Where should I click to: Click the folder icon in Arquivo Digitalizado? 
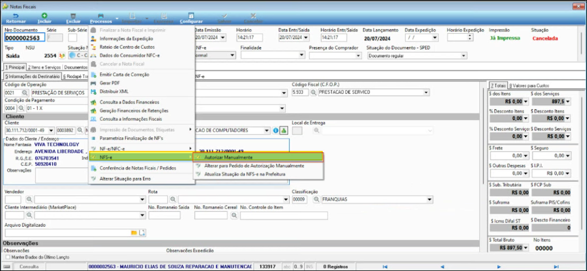(134, 233)
